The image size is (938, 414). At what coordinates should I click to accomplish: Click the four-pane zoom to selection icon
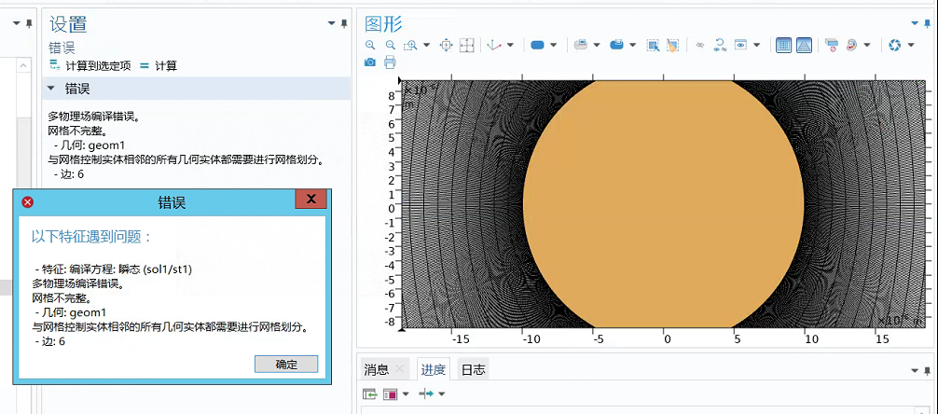466,45
